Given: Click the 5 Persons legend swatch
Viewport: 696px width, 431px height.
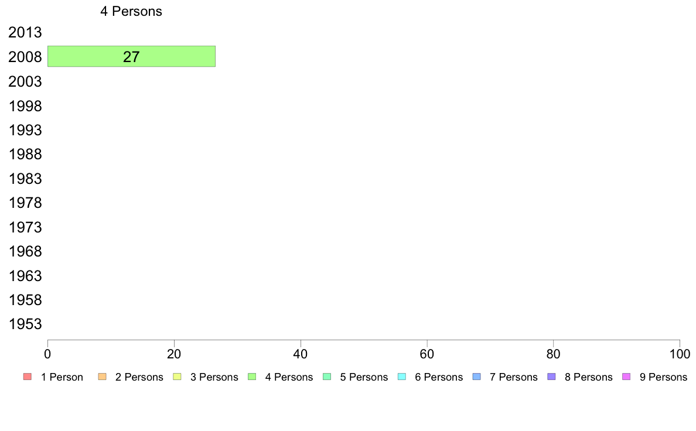Looking at the screenshot, I should tap(327, 377).
